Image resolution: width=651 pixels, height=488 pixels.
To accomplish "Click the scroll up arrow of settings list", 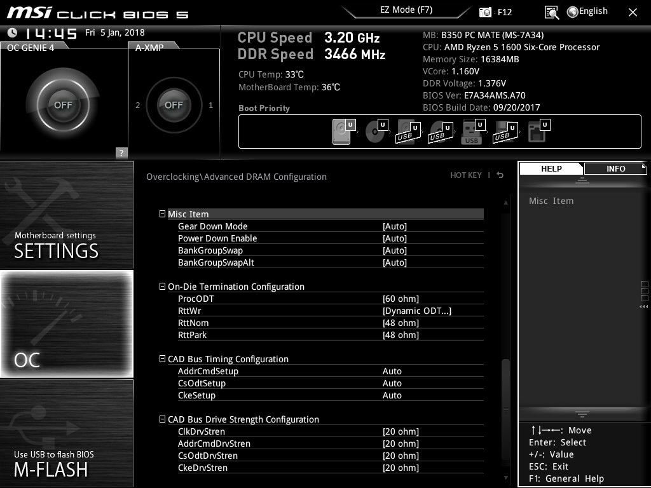I will [x=505, y=203].
